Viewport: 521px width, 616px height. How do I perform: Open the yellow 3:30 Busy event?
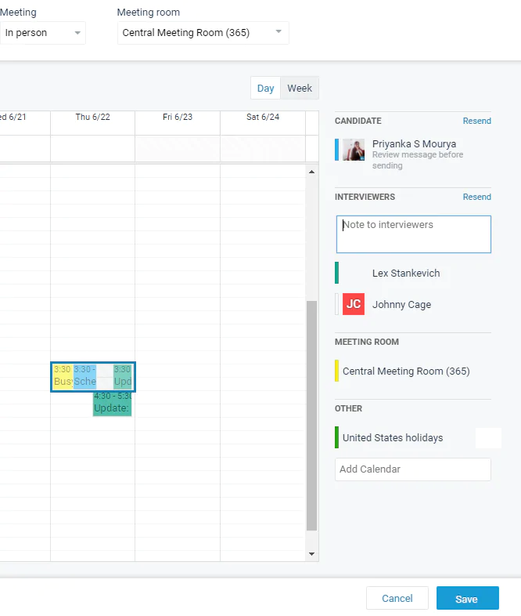pos(62,376)
